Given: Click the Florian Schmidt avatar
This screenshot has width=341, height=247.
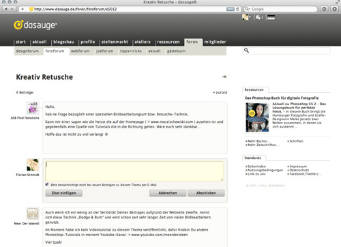Looking at the screenshot, I should tap(33, 165).
